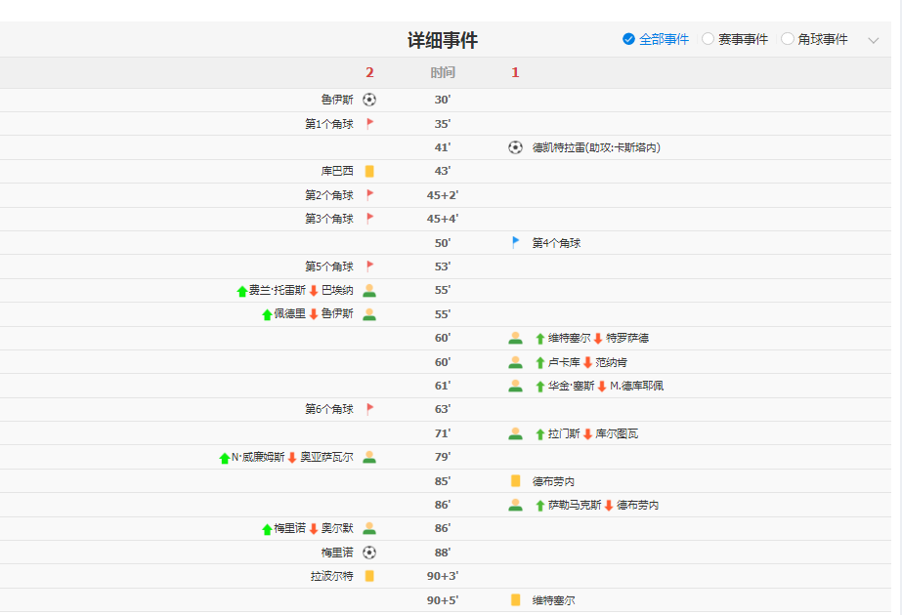This screenshot has height=615, width=902.
Task: Click substitution icon for 费兰·托雷斯 and 巴埃纳
Action: coord(369,291)
